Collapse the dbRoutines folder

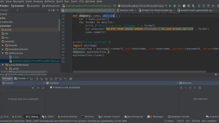pos(3,53)
